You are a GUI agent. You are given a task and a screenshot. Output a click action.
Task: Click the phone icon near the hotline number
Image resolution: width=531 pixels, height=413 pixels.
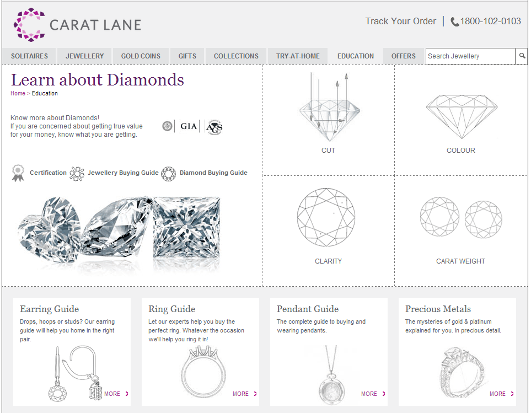[454, 22]
